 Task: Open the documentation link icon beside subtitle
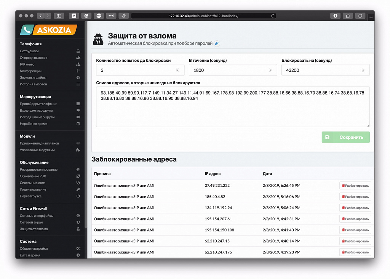(x=217, y=43)
